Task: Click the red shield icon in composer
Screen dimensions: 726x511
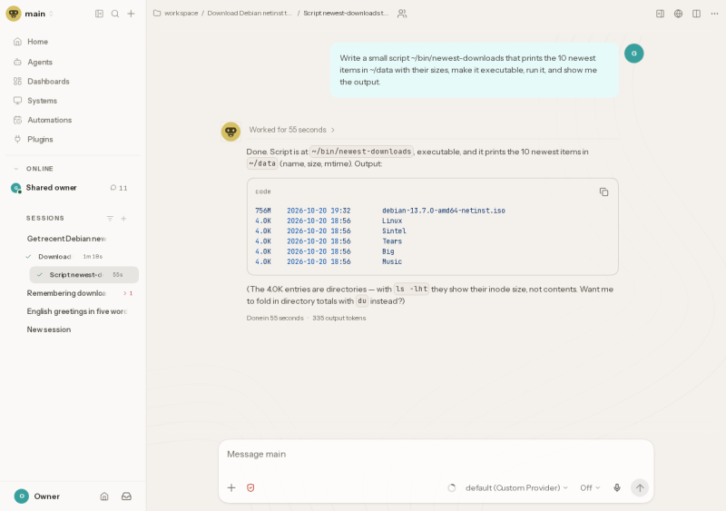Action: tap(250, 487)
